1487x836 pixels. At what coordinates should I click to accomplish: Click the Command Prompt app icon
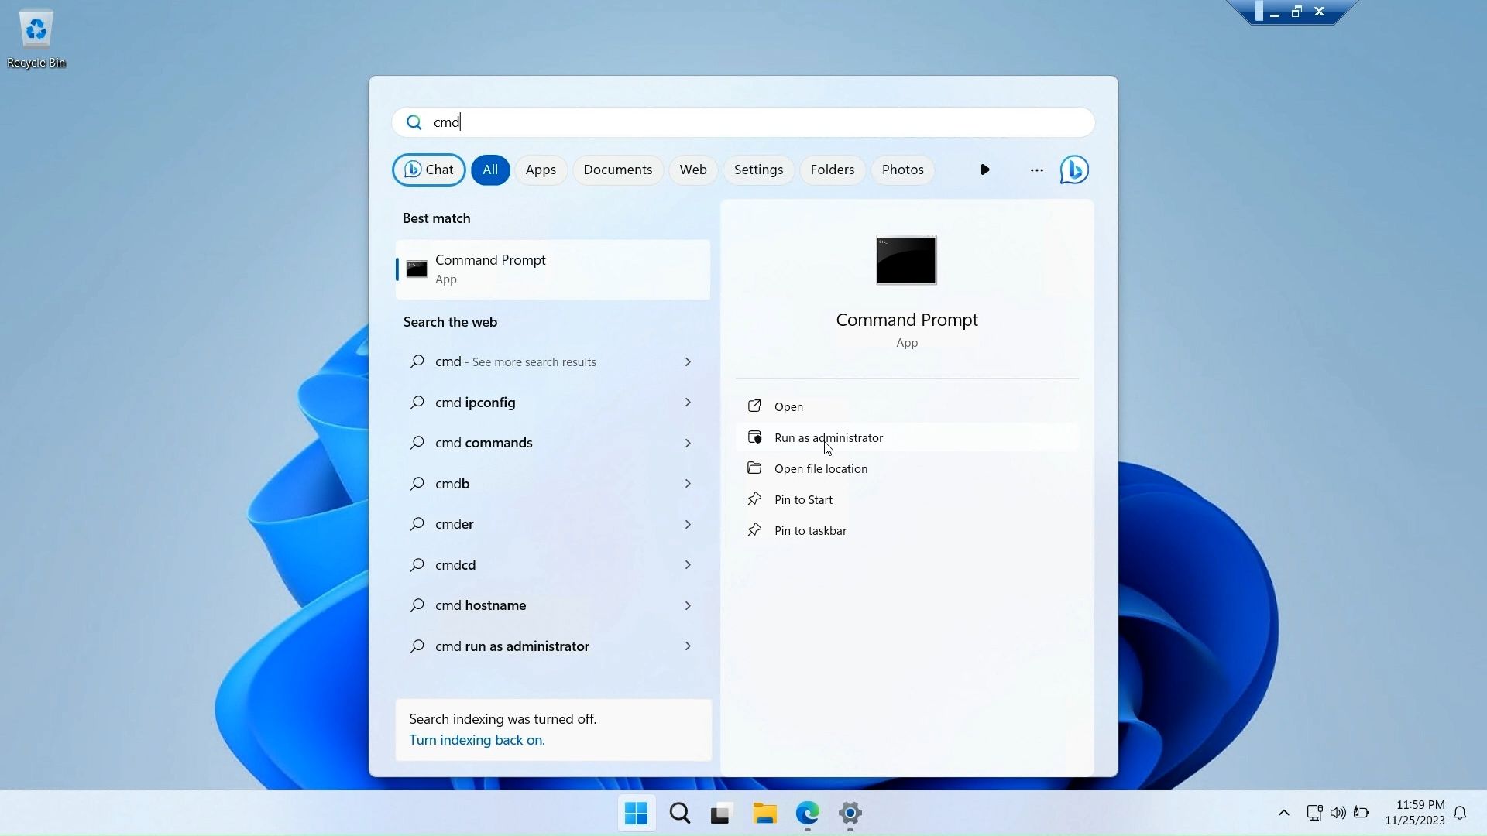coord(417,269)
